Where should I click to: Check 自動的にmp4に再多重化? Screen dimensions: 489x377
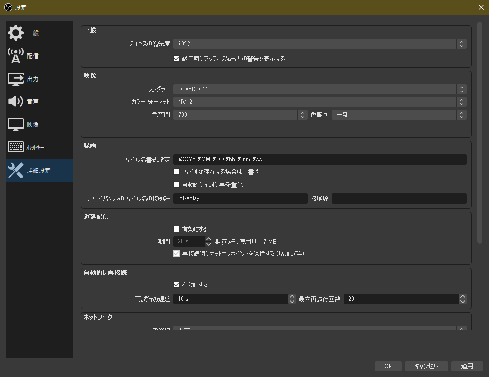pyautogui.click(x=177, y=184)
